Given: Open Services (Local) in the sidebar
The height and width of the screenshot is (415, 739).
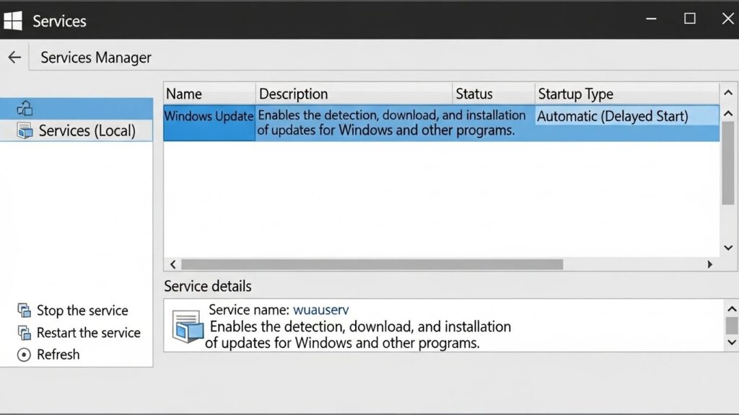Looking at the screenshot, I should 76,130.
